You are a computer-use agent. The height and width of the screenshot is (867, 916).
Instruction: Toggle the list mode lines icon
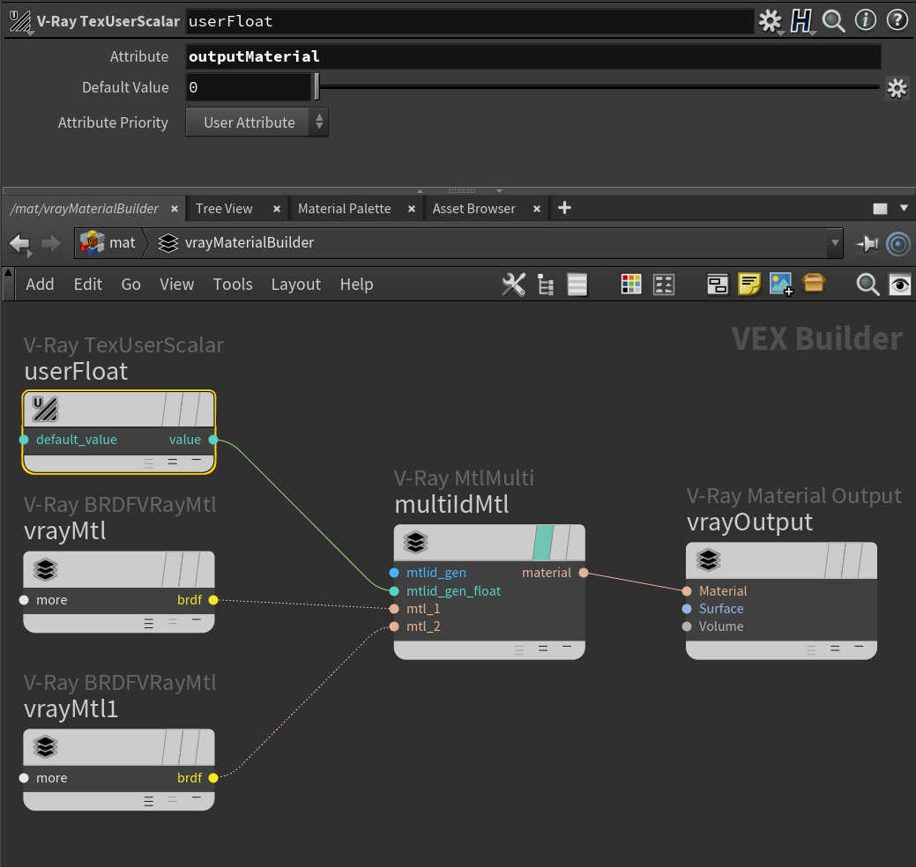(x=577, y=285)
